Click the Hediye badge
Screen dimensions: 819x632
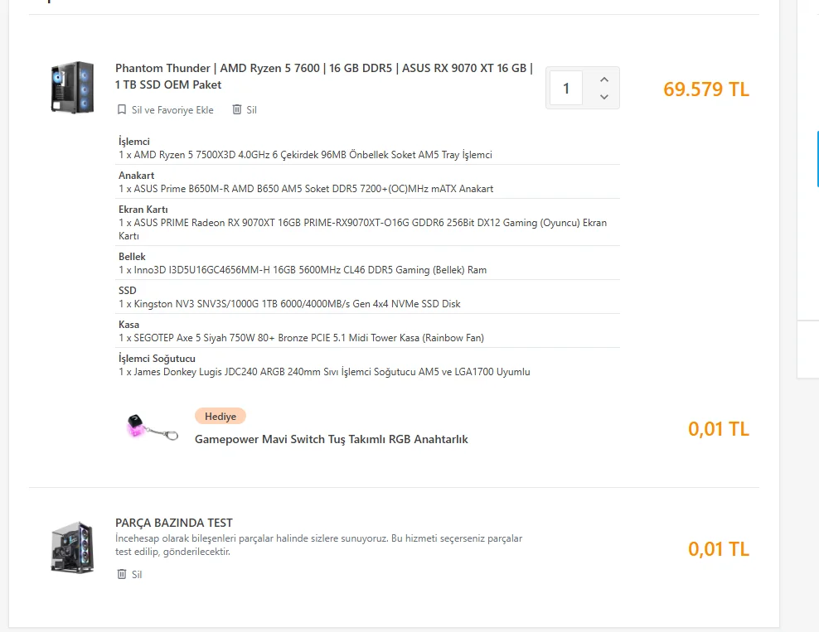(x=220, y=417)
